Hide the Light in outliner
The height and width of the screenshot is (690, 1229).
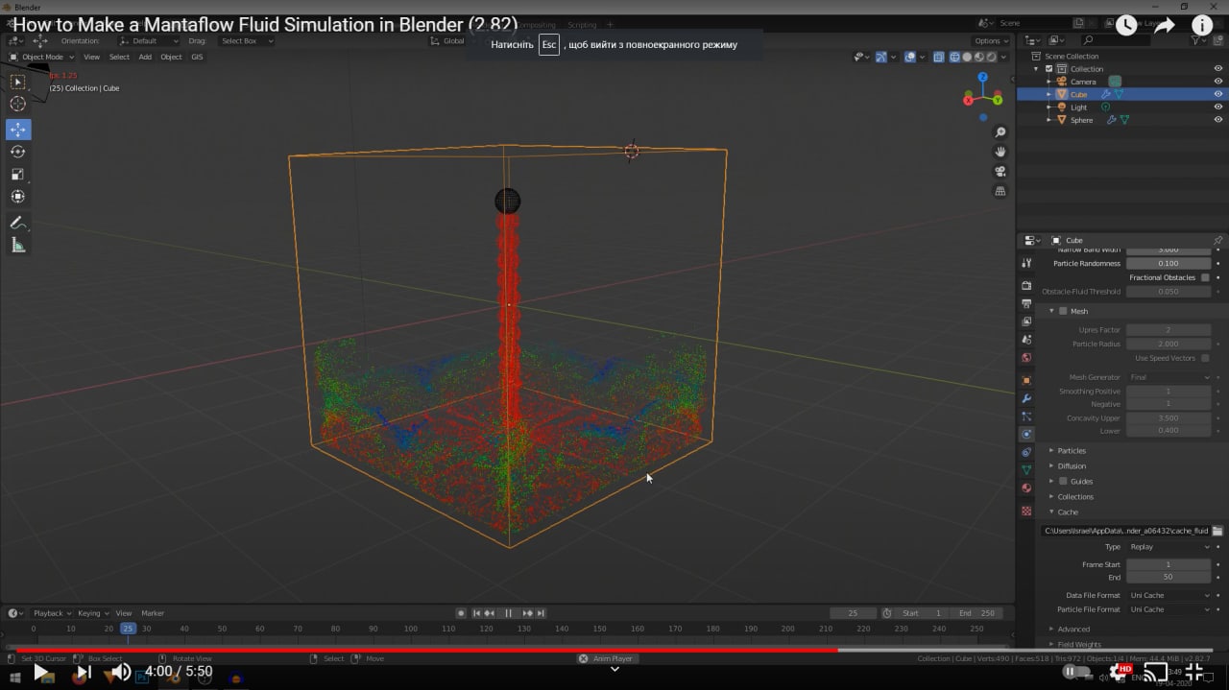coord(1218,107)
